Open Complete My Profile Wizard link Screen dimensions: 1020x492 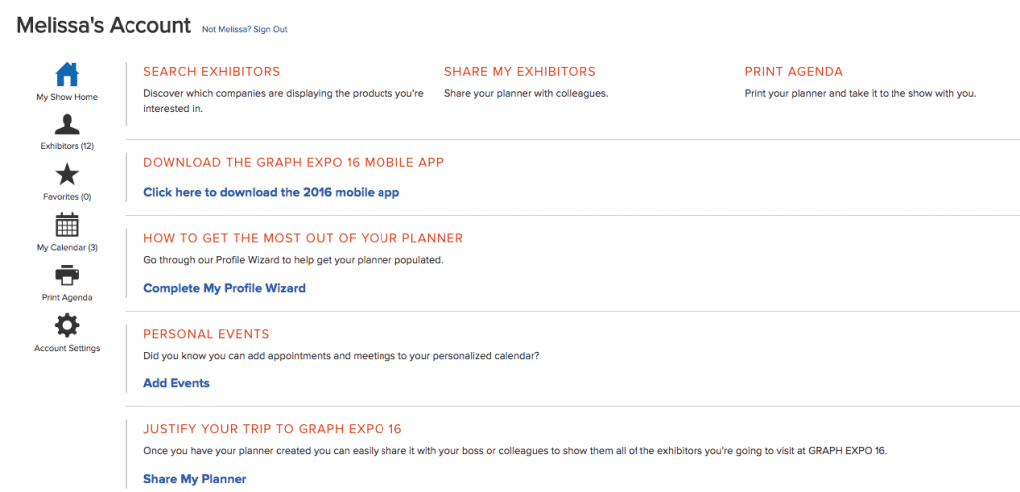tap(224, 288)
